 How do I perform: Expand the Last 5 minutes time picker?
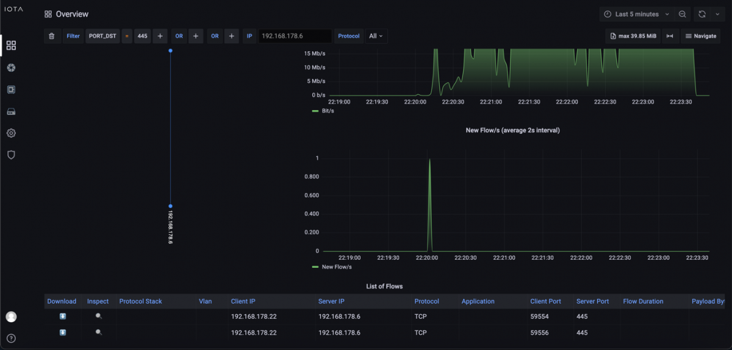click(x=636, y=14)
